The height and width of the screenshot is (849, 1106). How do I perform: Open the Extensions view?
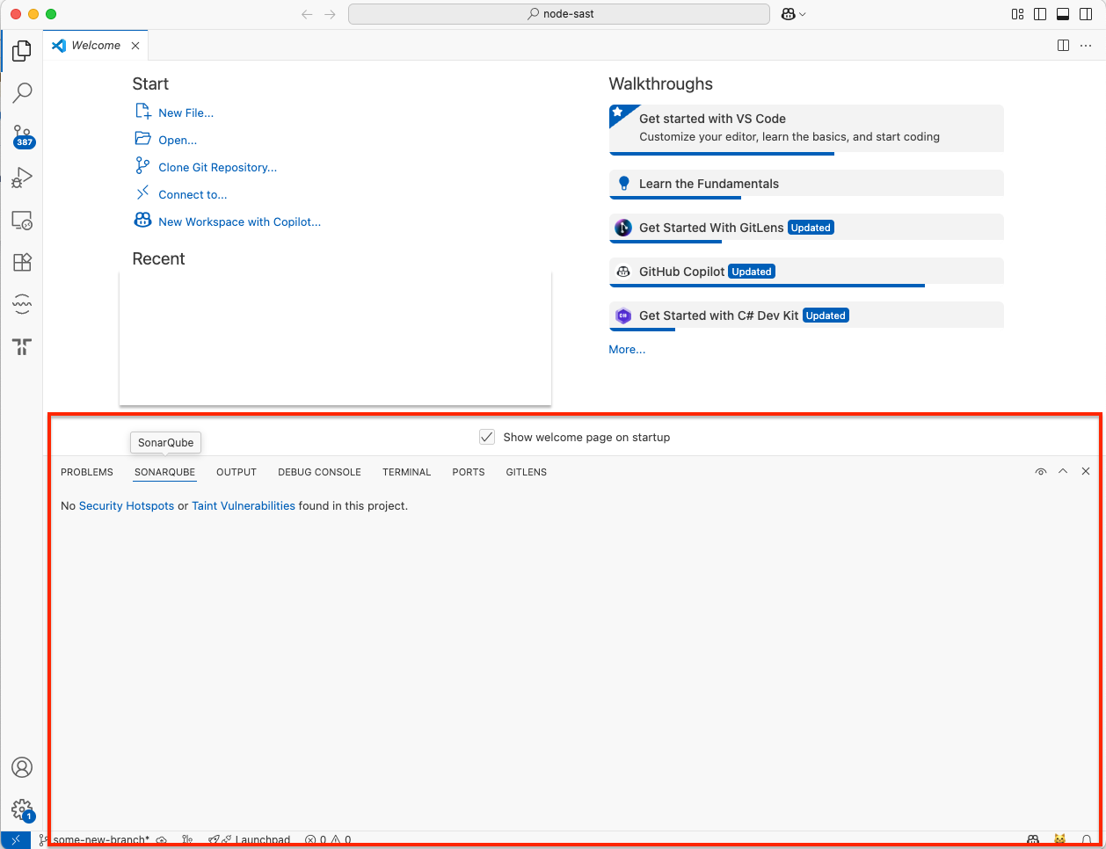point(22,262)
